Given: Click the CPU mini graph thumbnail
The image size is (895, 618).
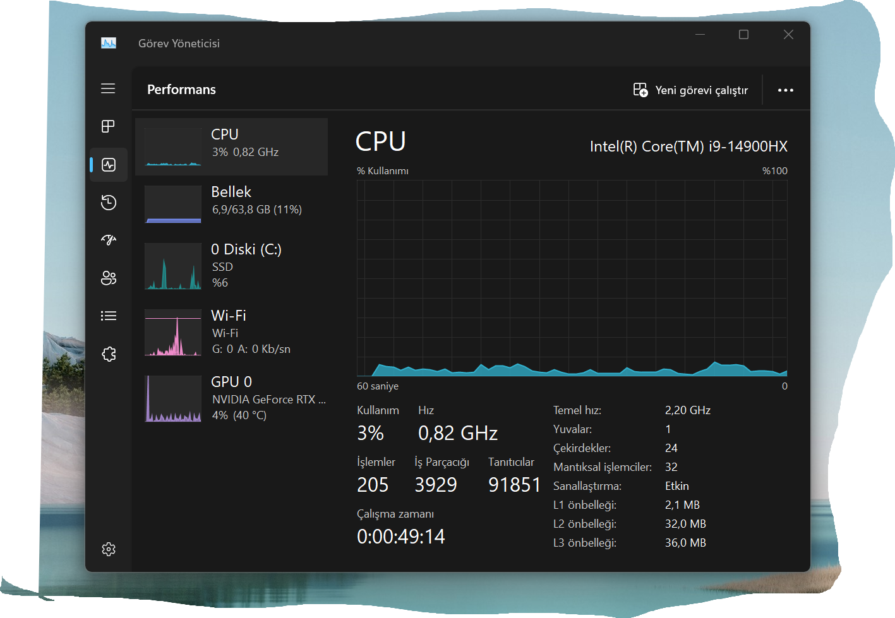Looking at the screenshot, I should pos(173,147).
